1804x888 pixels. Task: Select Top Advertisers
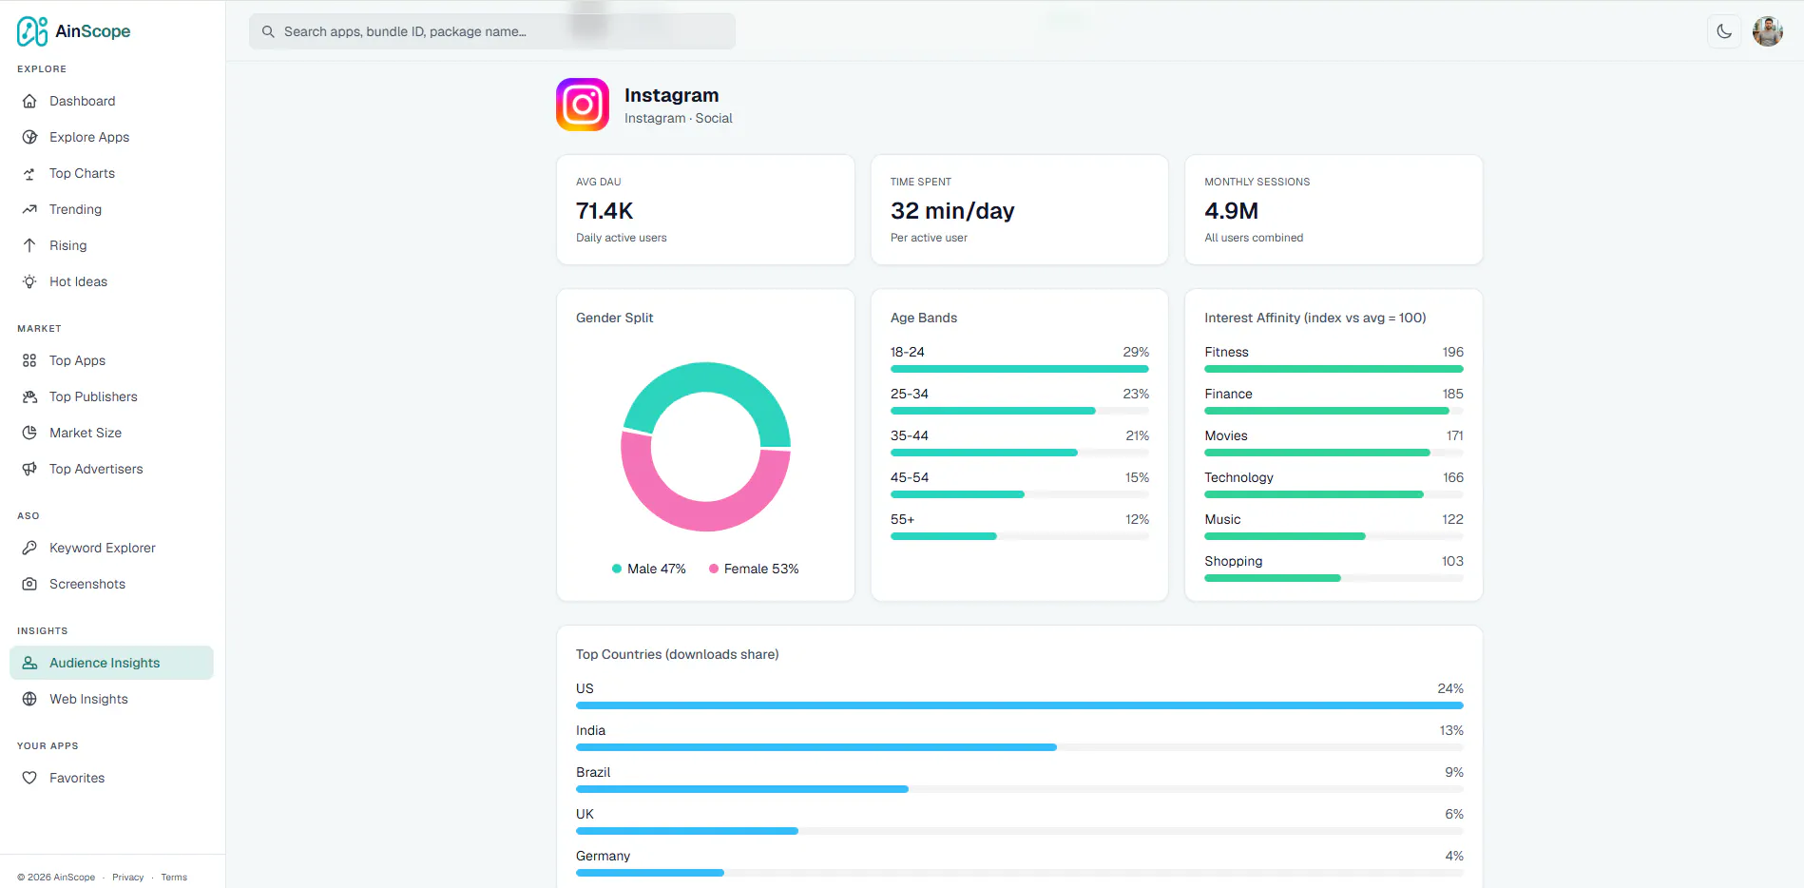pos(112,469)
